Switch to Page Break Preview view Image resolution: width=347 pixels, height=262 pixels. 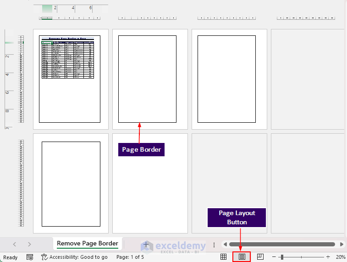tap(260, 257)
